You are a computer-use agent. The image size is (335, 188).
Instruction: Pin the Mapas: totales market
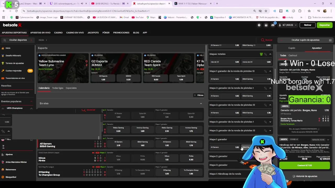click(265, 54)
